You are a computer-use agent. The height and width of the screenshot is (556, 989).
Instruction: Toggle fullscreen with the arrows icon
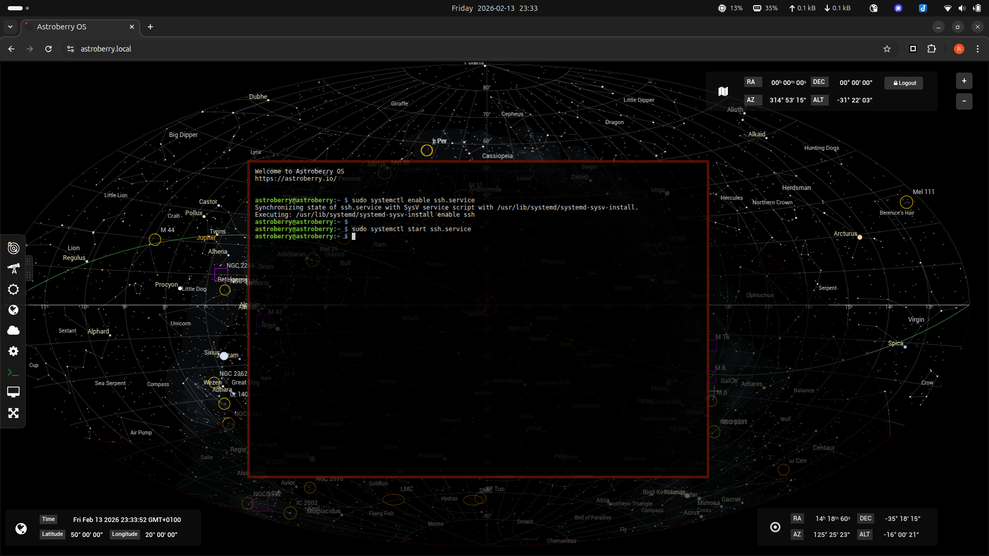tap(13, 413)
